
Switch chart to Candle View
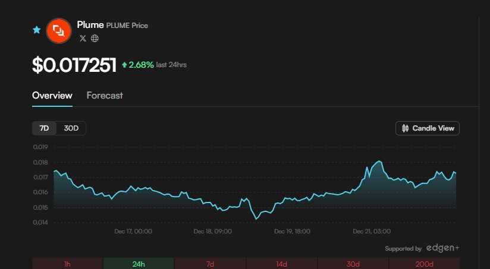428,128
